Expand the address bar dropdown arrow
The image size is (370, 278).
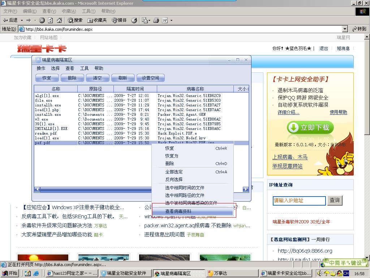345,29
